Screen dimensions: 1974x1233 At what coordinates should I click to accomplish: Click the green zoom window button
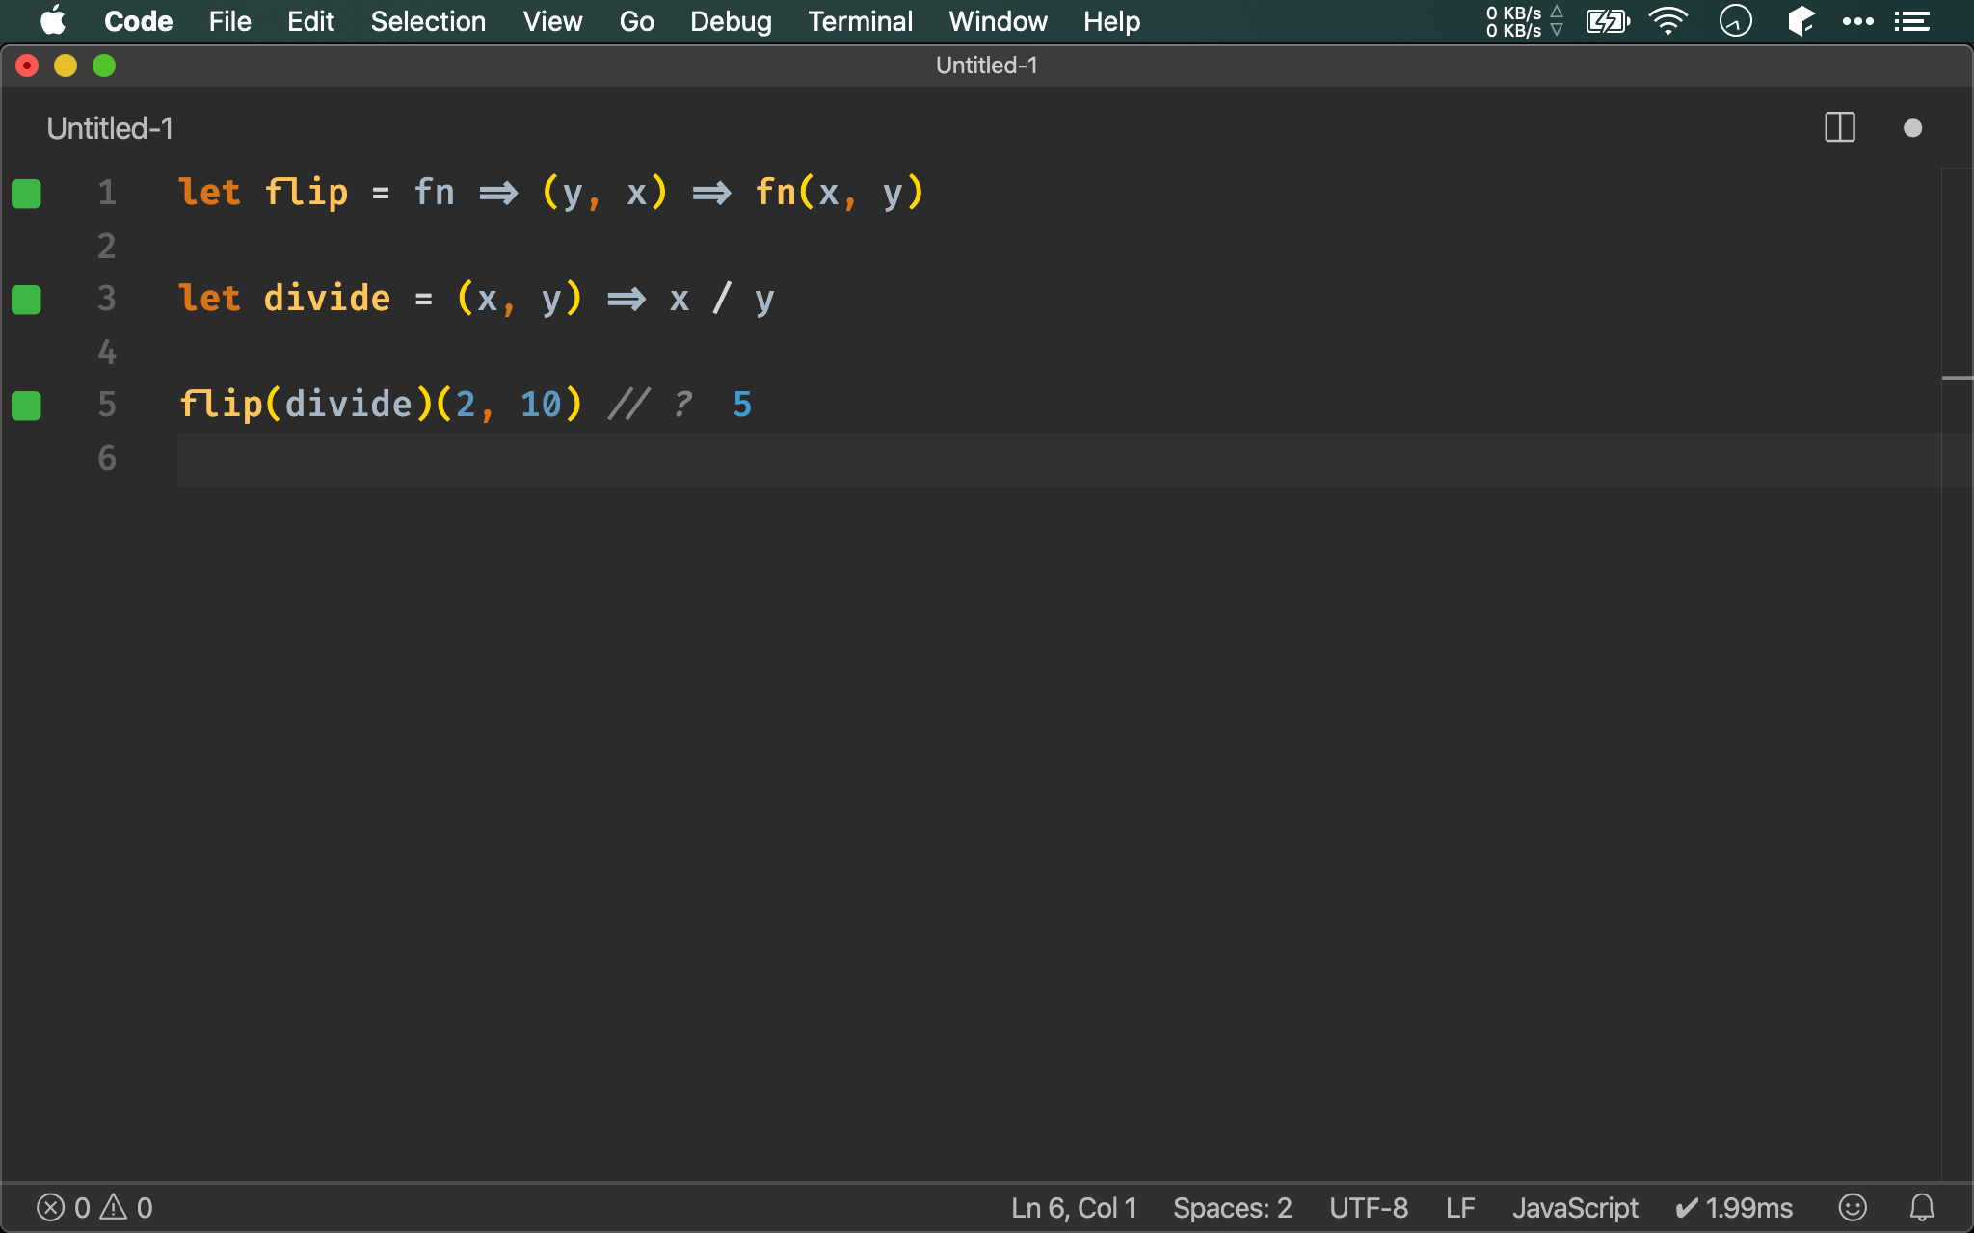(104, 66)
